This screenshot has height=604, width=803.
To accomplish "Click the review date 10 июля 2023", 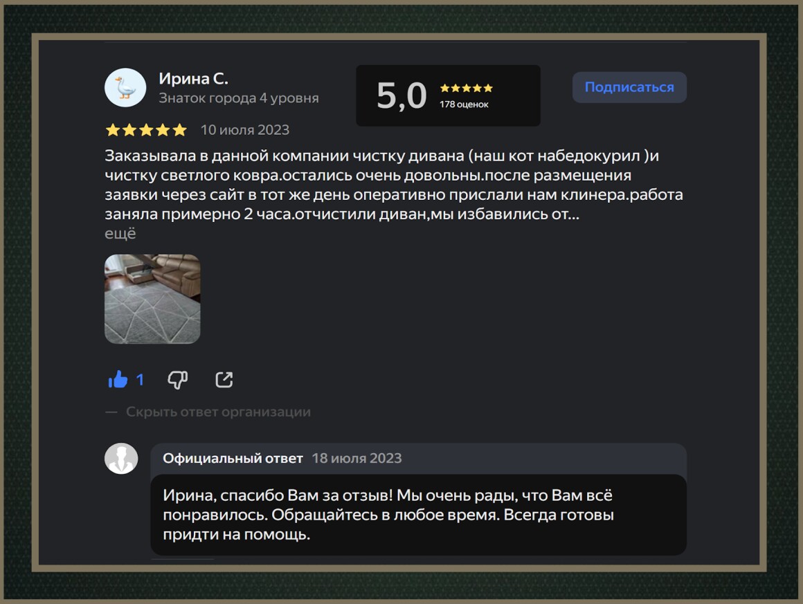I will point(245,130).
